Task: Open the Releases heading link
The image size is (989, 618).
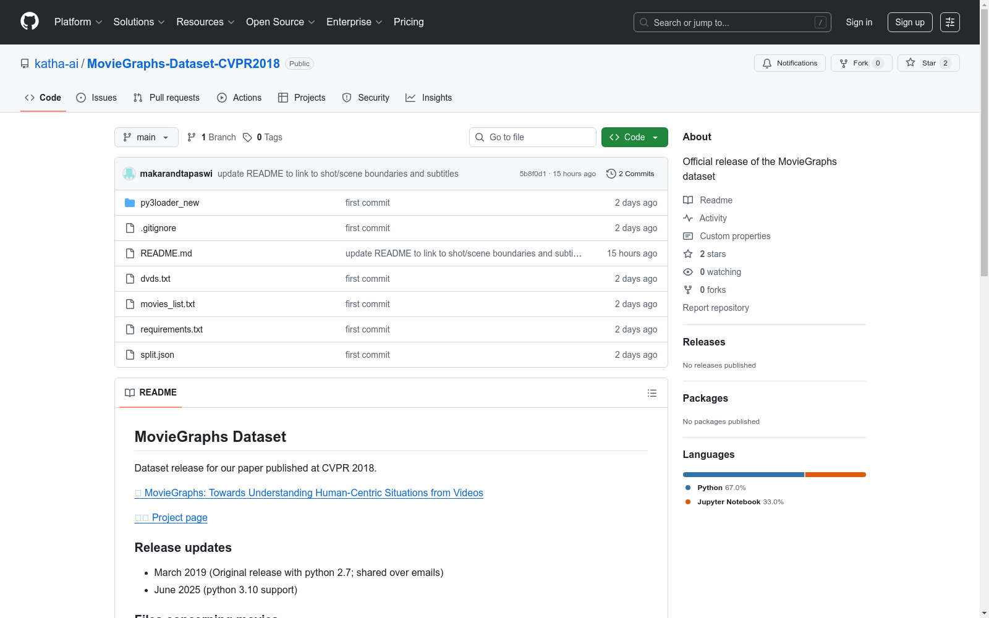Action: [704, 342]
